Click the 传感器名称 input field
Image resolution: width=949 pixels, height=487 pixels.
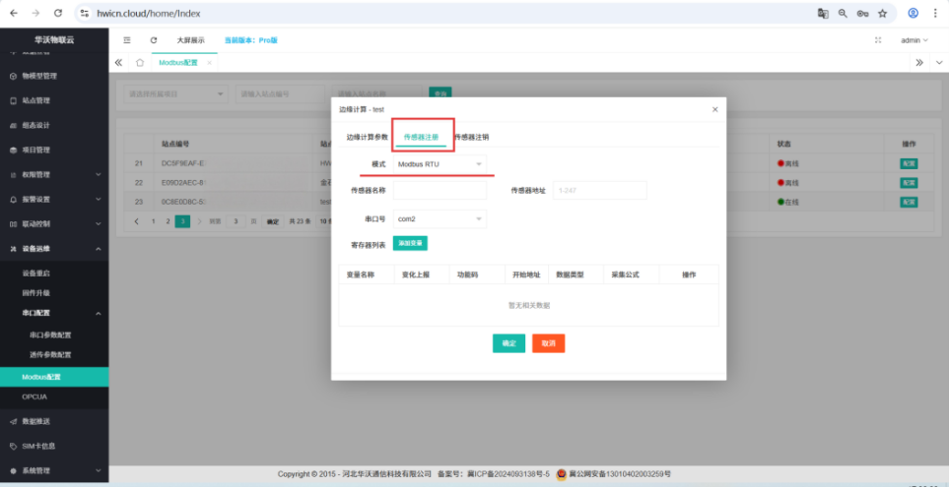440,191
